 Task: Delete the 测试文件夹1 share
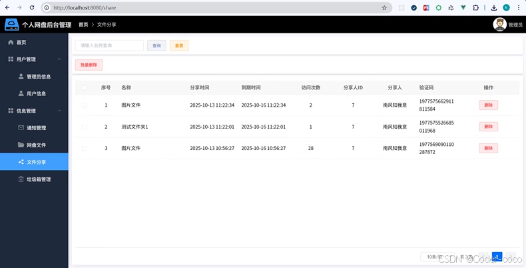pos(488,127)
